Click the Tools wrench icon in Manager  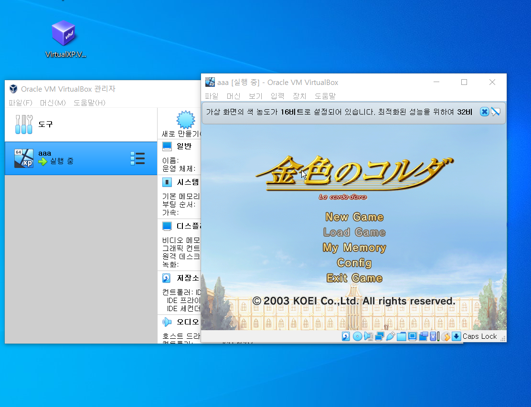24,124
